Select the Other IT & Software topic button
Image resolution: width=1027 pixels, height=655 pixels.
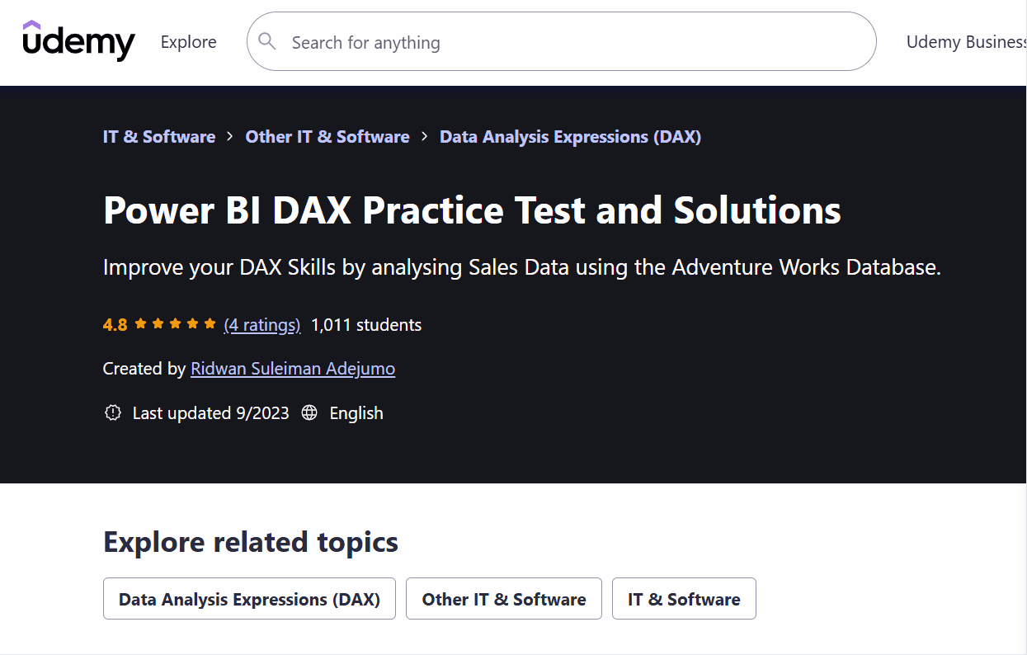pyautogui.click(x=504, y=599)
